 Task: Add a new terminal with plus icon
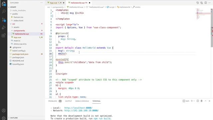point(192,101)
